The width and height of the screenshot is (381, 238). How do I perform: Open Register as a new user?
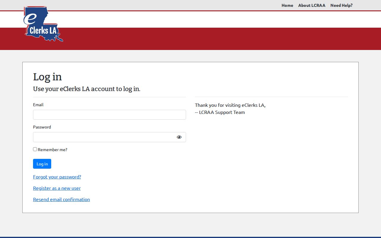[57, 188]
